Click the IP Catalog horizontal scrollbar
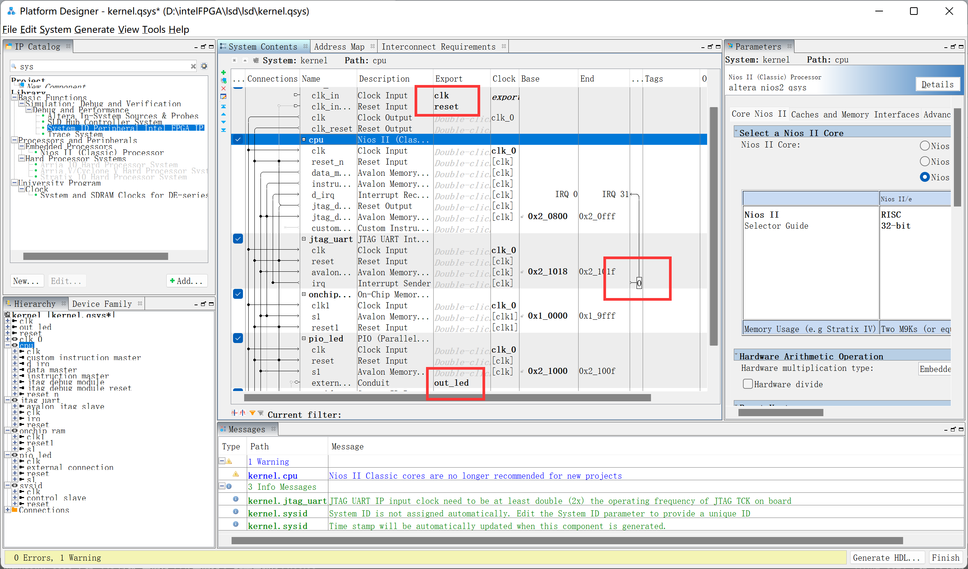 (95, 256)
